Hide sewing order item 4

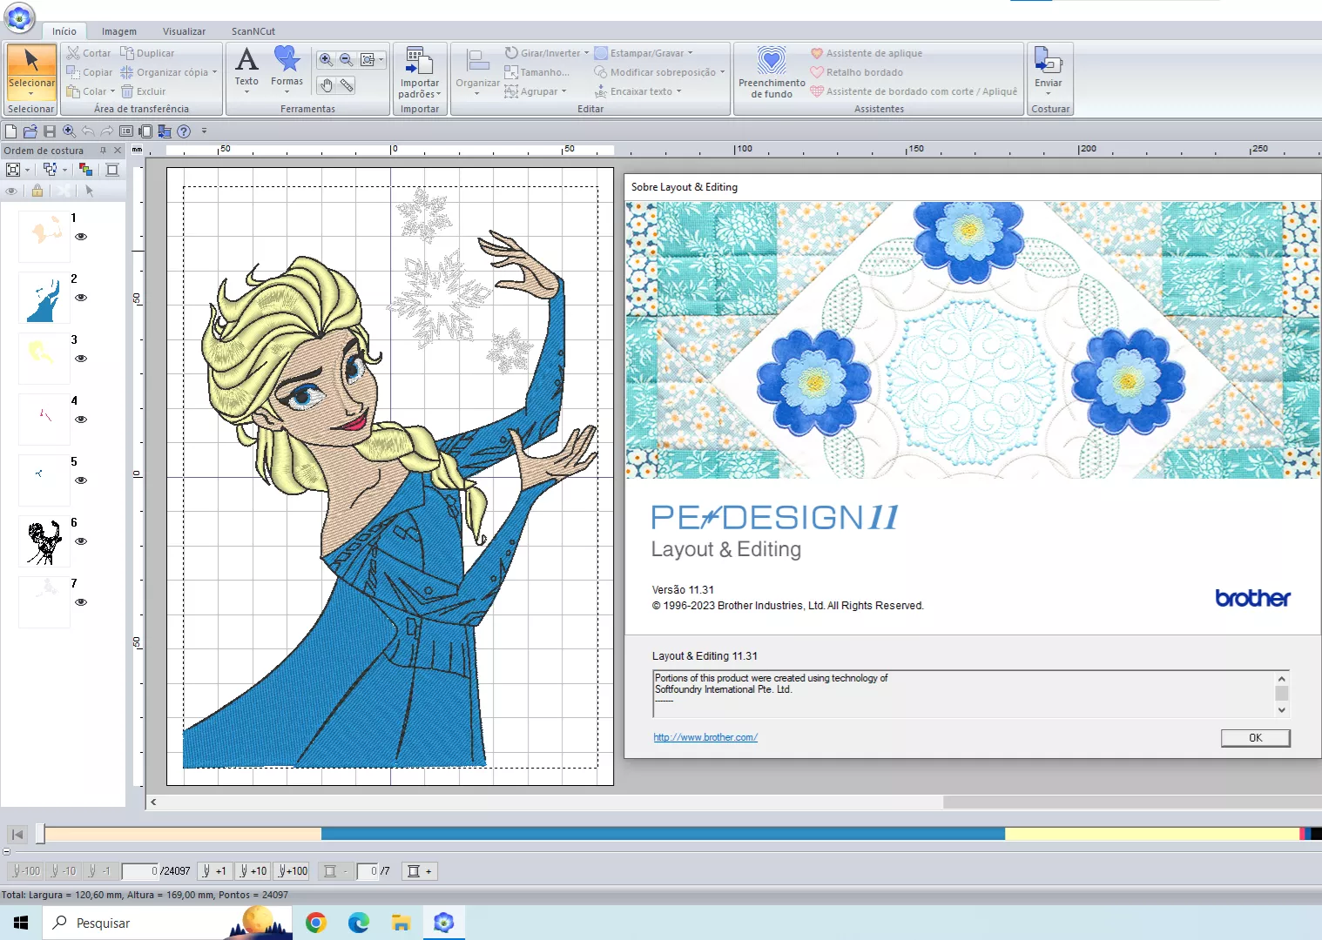coord(81,420)
